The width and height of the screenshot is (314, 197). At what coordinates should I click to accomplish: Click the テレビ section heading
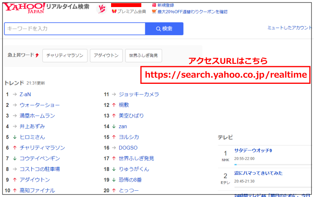225,137
